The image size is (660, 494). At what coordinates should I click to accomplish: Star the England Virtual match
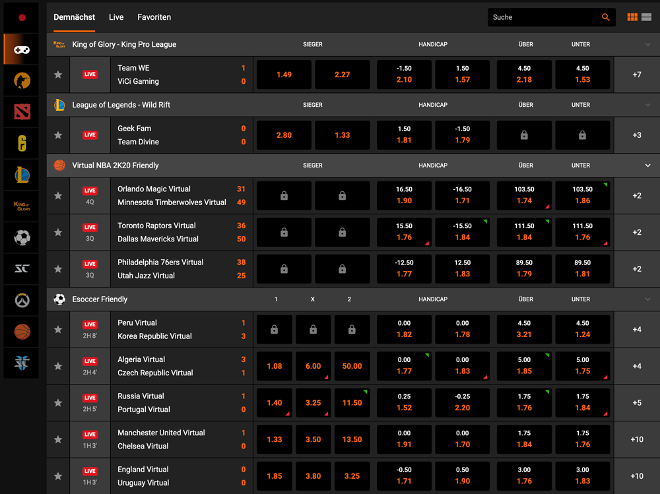58,476
